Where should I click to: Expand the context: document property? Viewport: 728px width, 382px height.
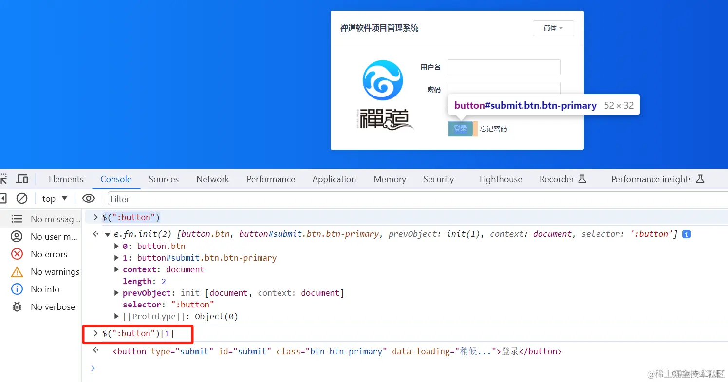coord(116,269)
